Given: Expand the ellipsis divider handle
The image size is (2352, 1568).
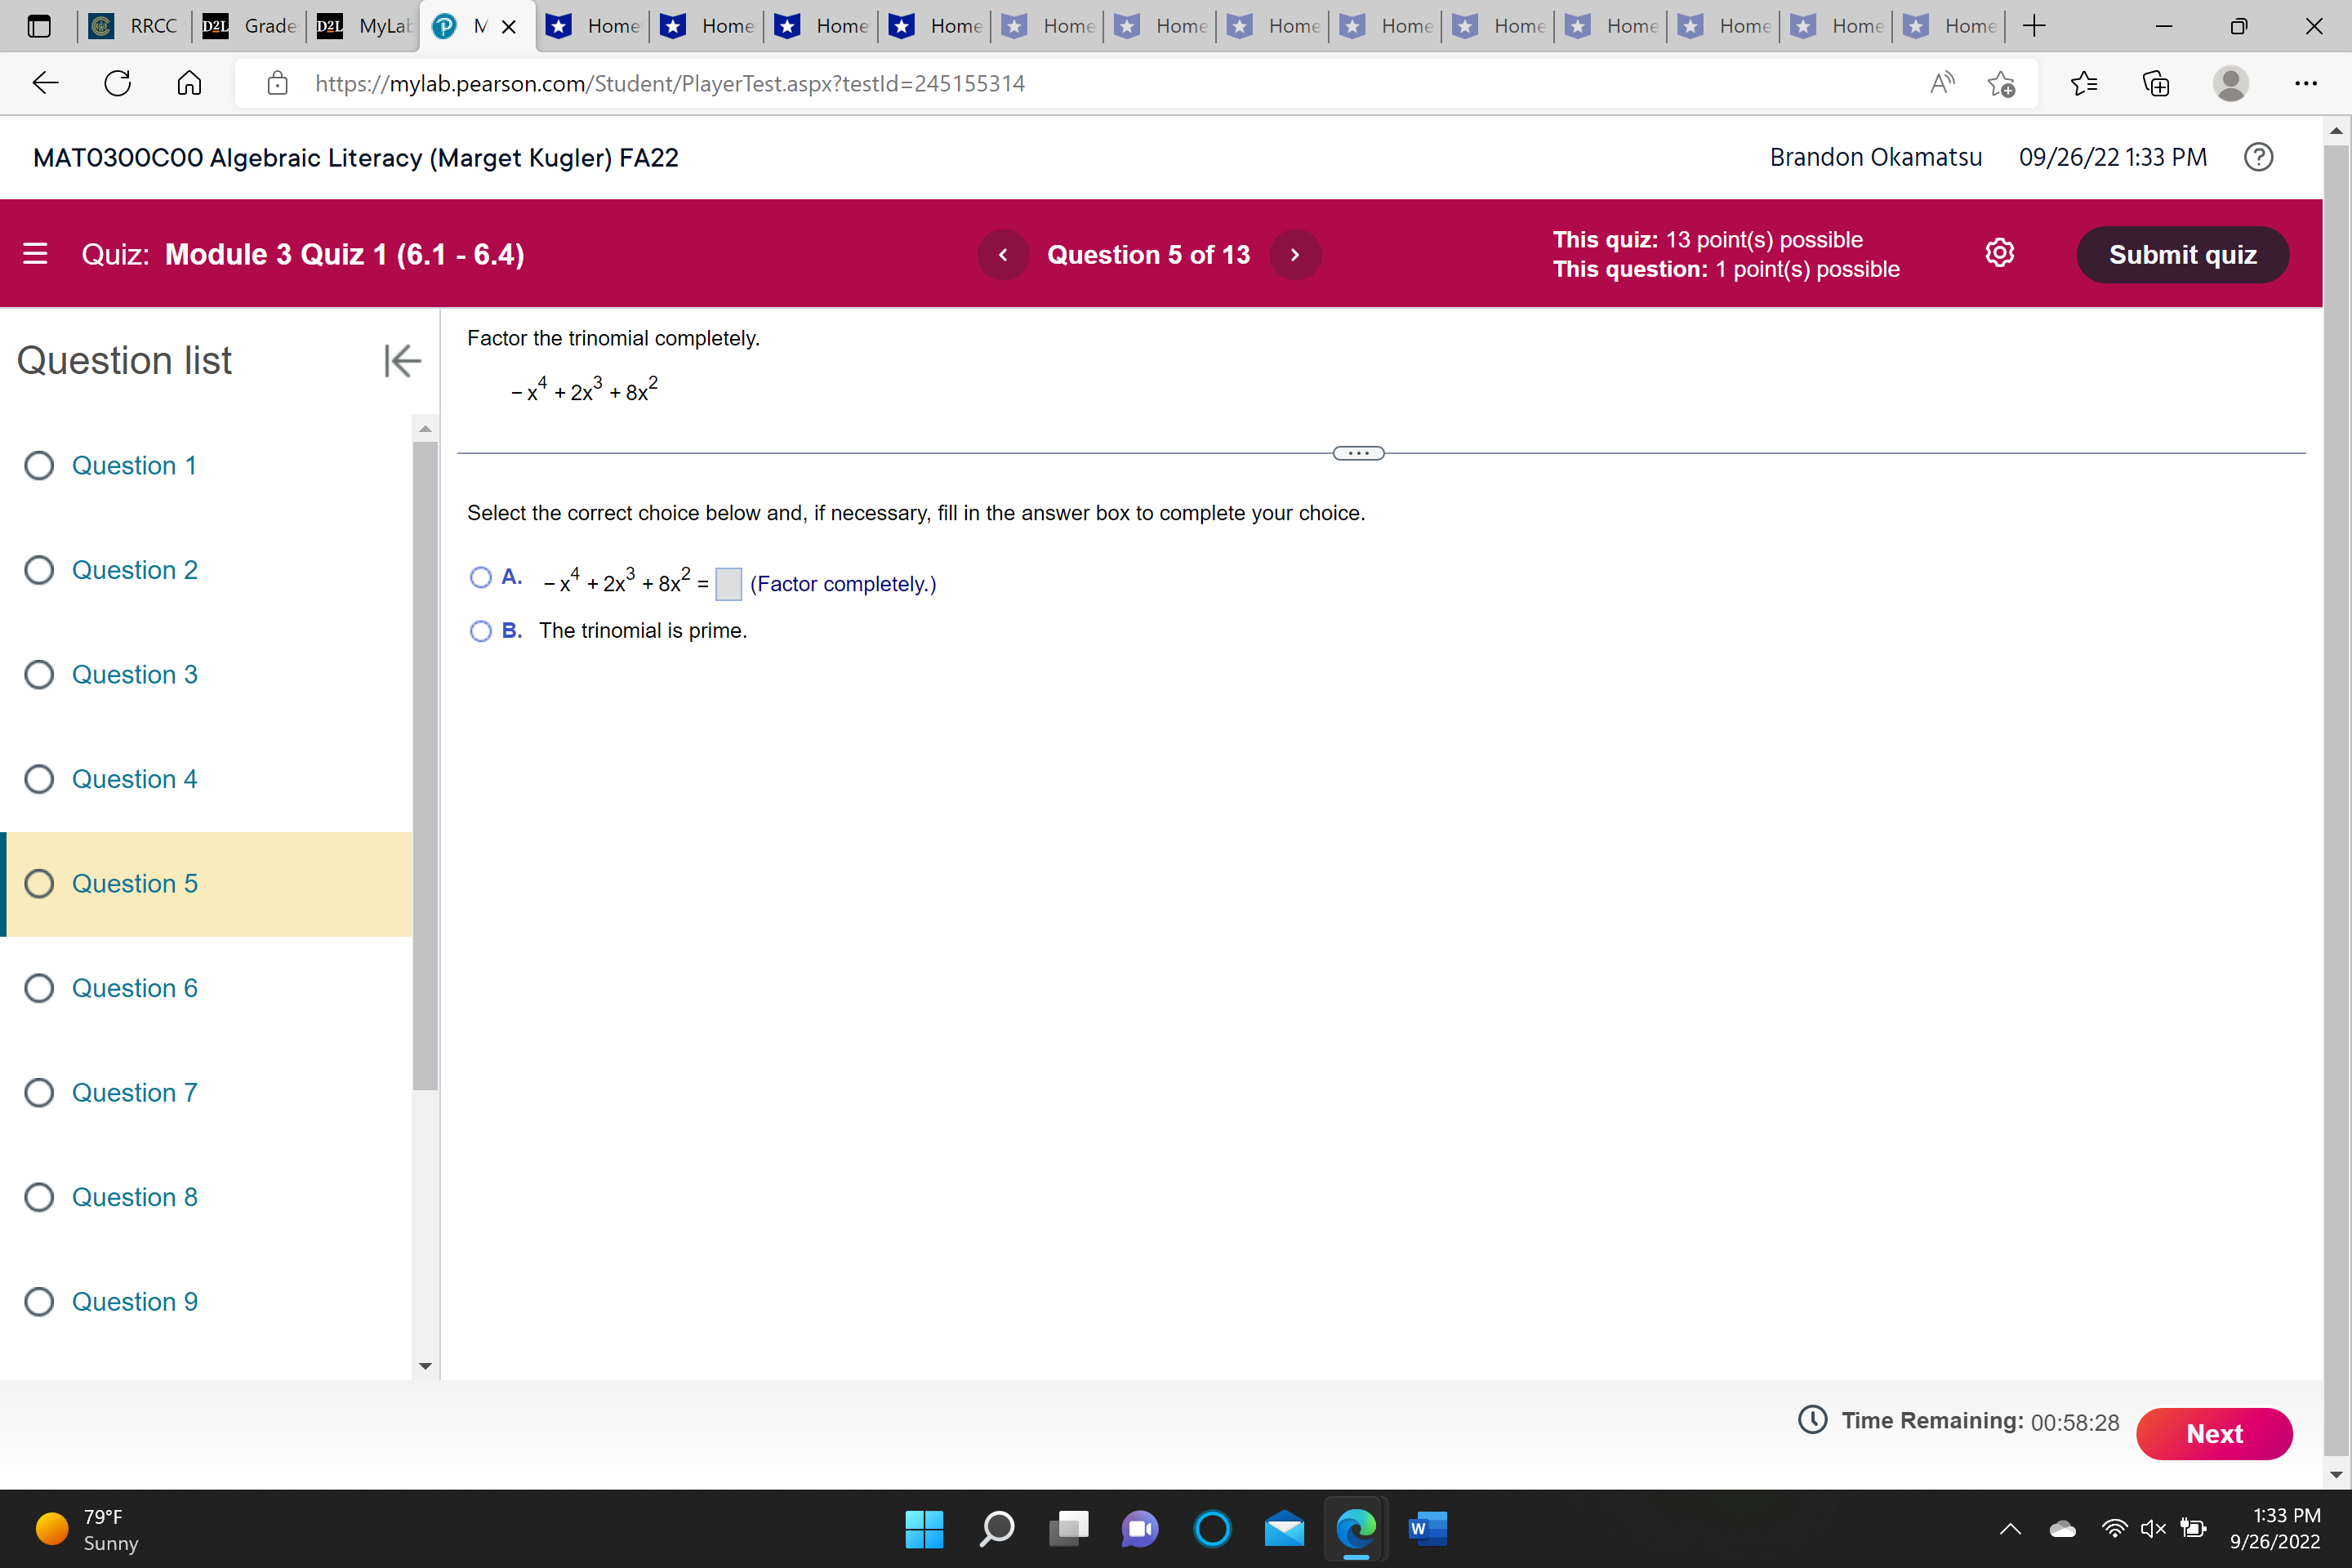Looking at the screenshot, I should (1358, 453).
